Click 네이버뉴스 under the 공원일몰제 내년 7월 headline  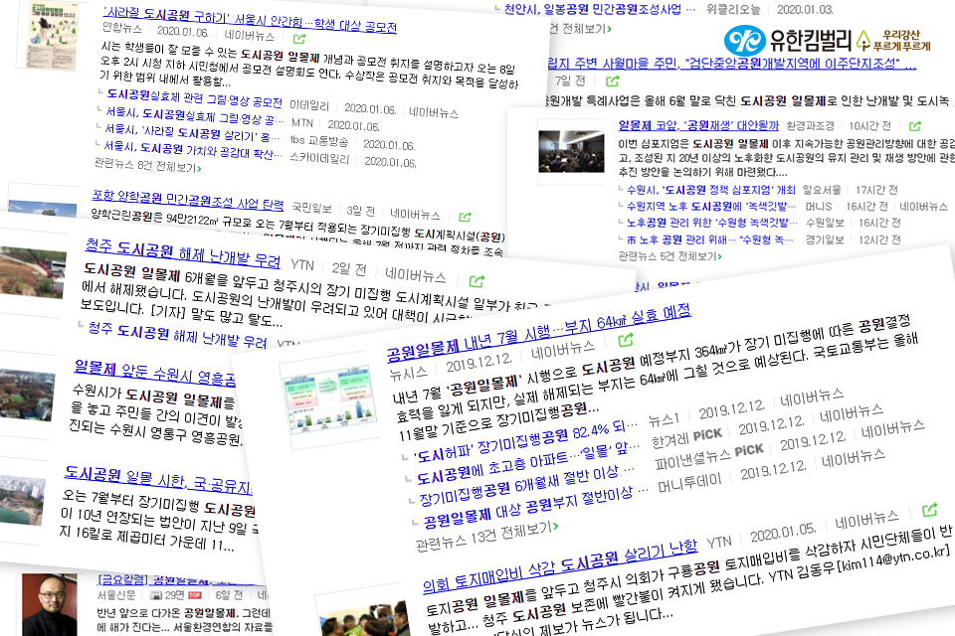click(563, 350)
